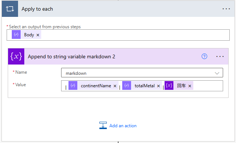The height and width of the screenshot is (143, 236).
Task: Remove the Body token
Action: click(x=38, y=35)
